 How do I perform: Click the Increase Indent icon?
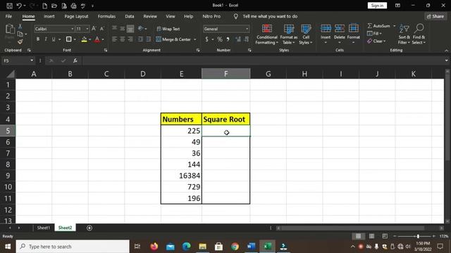(149, 39)
